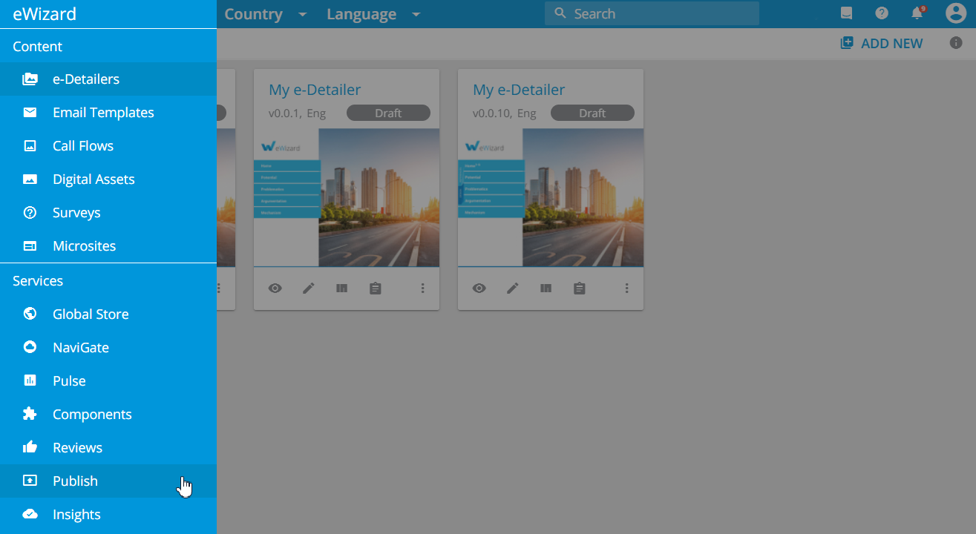Image resolution: width=976 pixels, height=534 pixels.
Task: Open Publish in the Services menu
Action: click(x=75, y=481)
